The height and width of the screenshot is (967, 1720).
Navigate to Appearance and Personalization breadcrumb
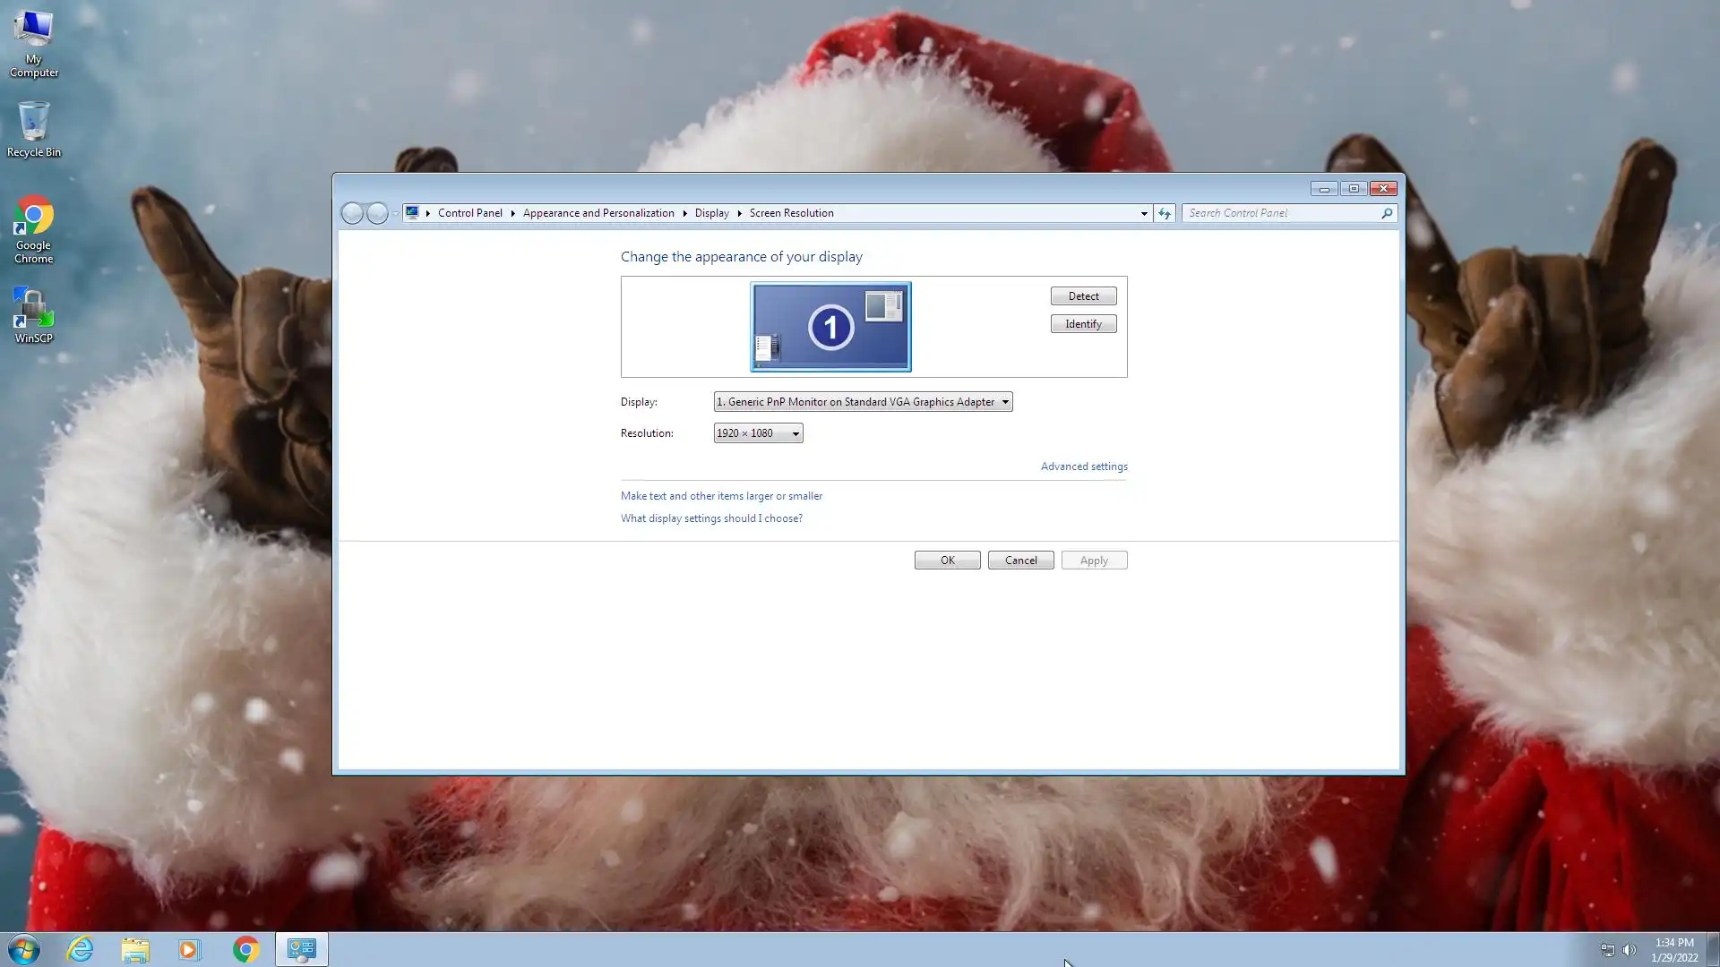coord(598,213)
